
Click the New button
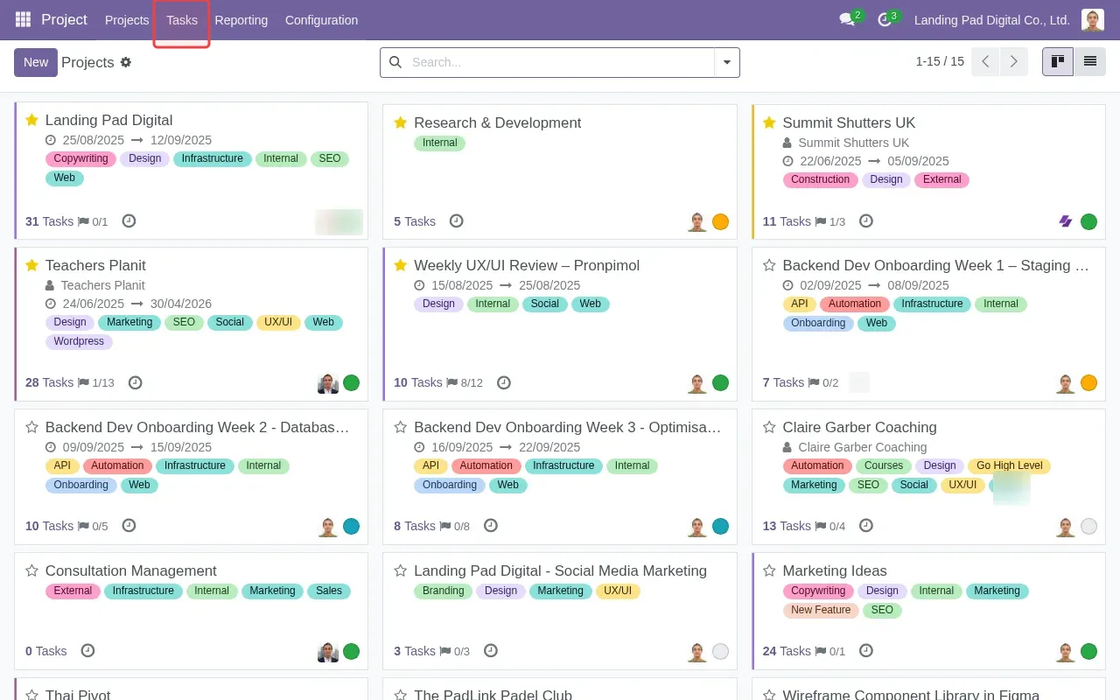tap(35, 62)
